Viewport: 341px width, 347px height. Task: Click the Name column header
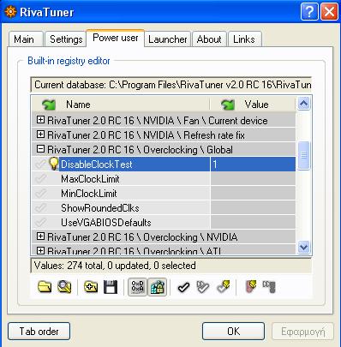click(120, 105)
